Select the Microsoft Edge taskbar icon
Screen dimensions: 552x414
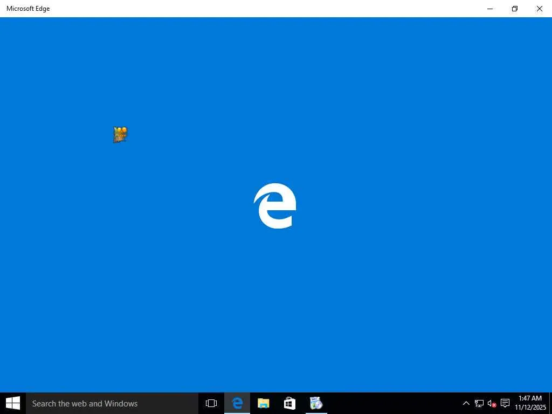pyautogui.click(x=237, y=403)
